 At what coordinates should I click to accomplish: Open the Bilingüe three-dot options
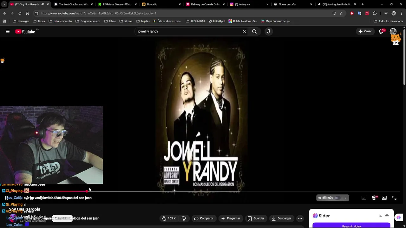pos(346,198)
